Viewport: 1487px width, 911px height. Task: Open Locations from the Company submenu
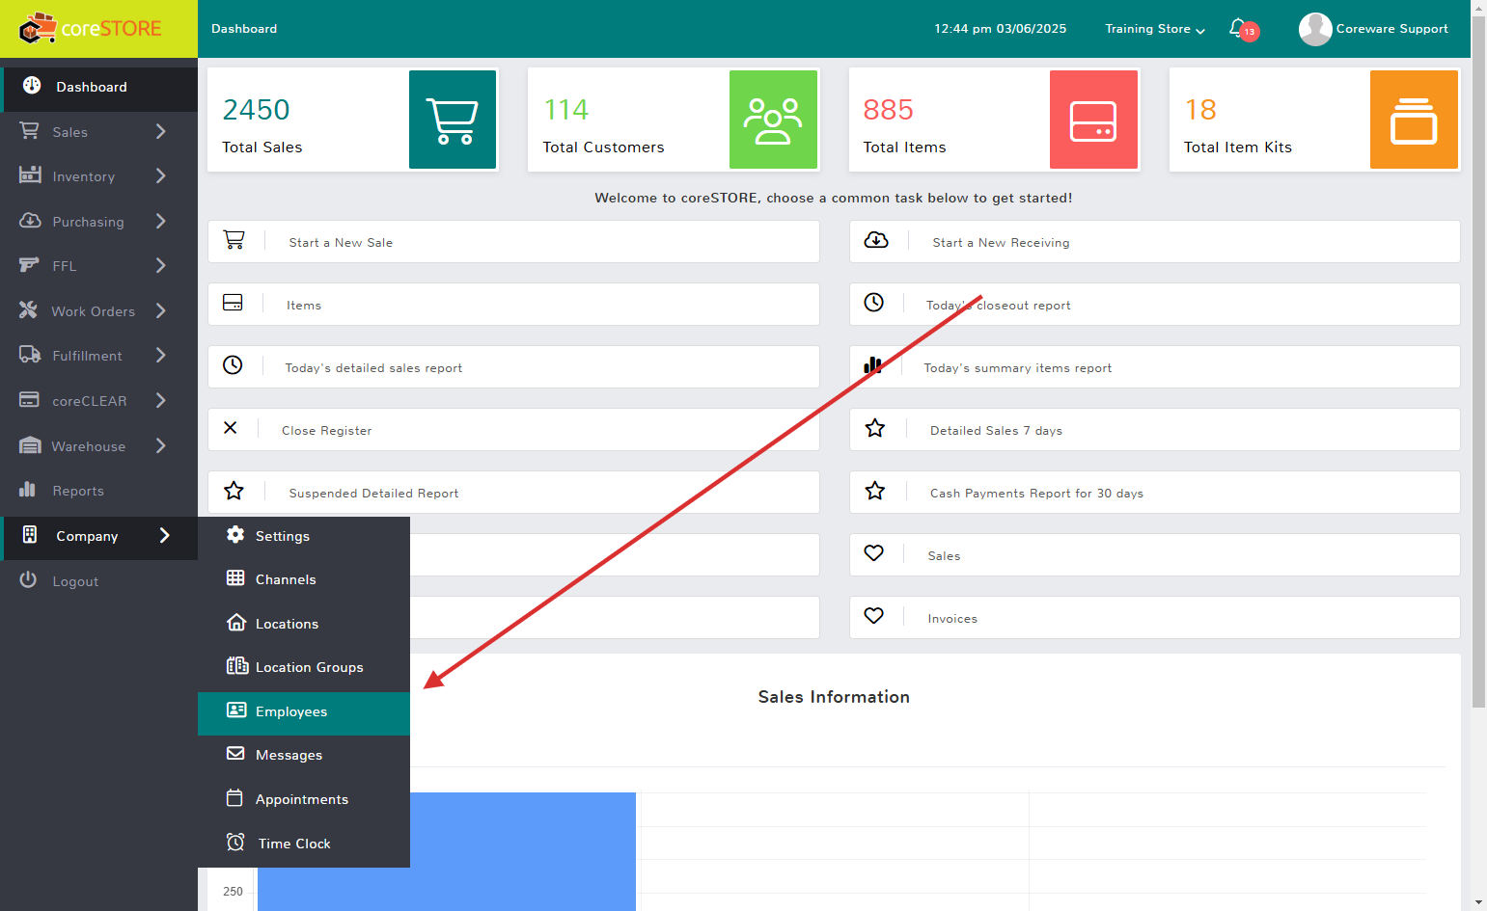tap(304, 624)
